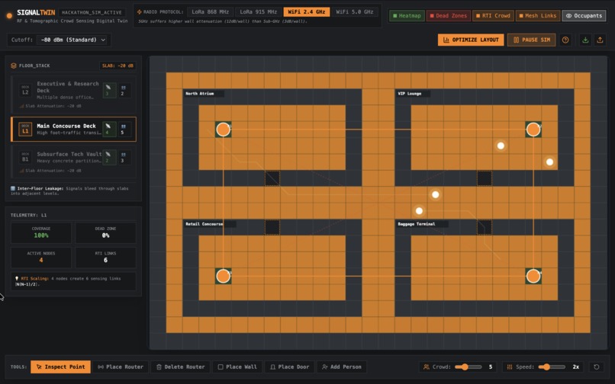Click the HACKATHON_SIM_ACTIVE status badge
615x384 pixels.
92,12
